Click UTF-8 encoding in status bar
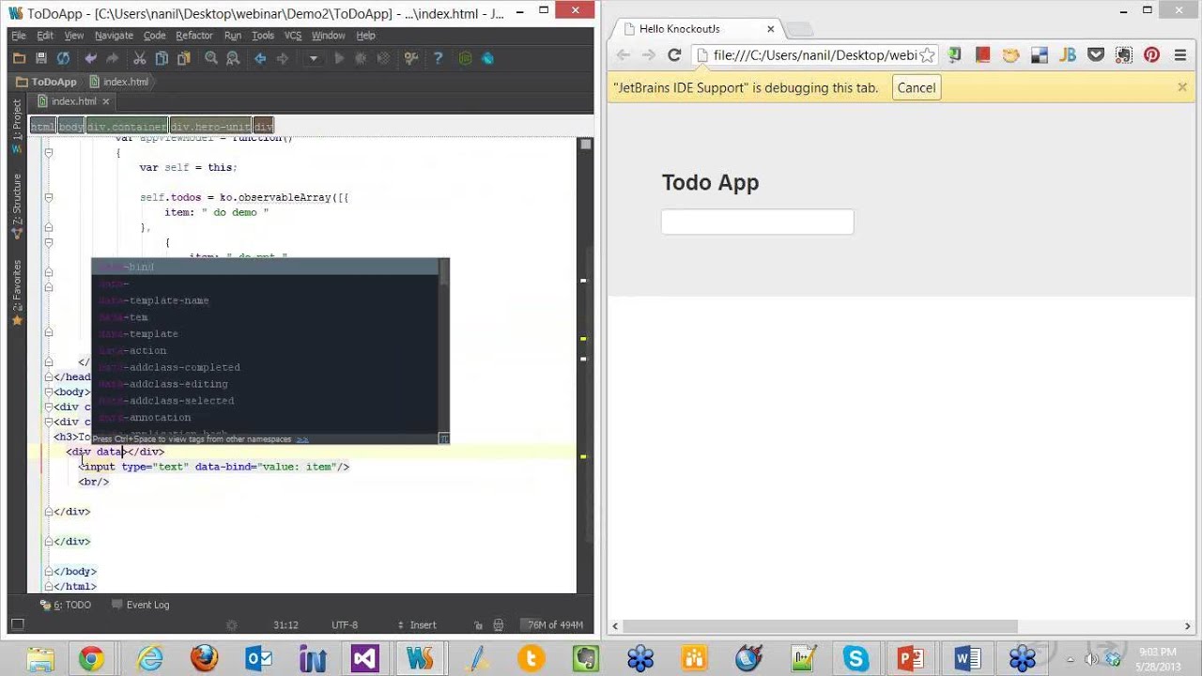This screenshot has height=676, width=1202. point(345,625)
